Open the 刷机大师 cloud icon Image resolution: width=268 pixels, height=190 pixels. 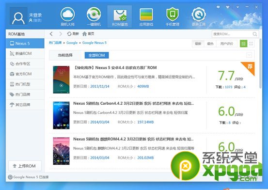(68, 15)
